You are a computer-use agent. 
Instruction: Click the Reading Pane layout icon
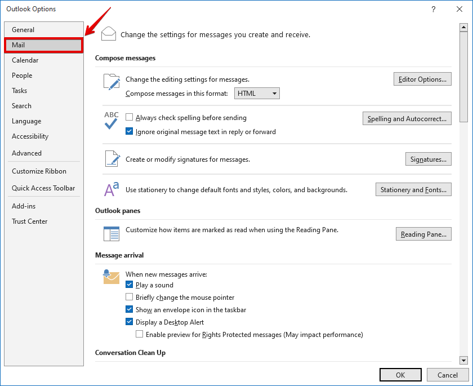click(x=111, y=234)
